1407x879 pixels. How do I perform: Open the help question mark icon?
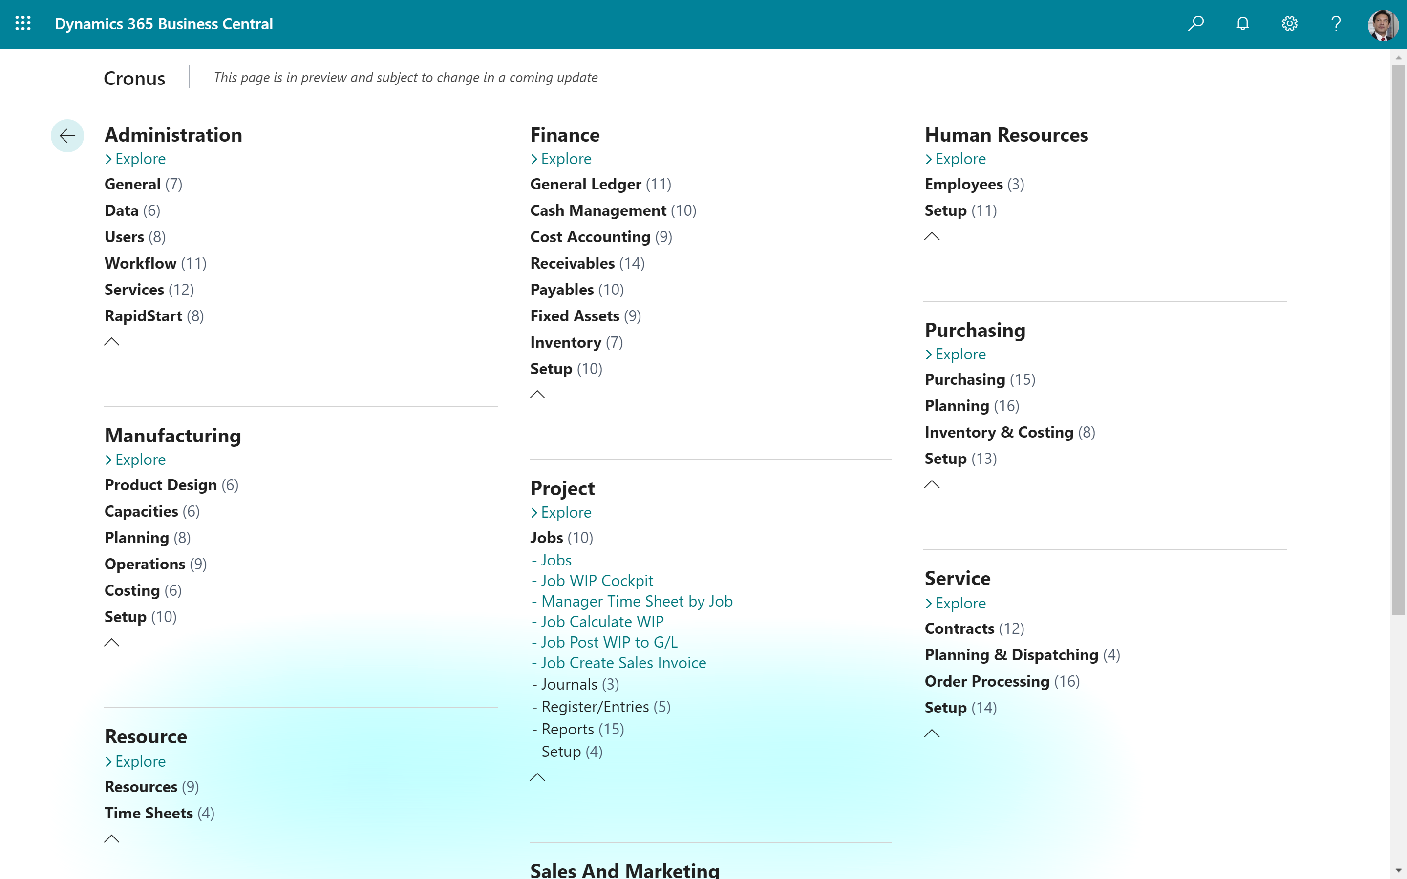(x=1336, y=23)
